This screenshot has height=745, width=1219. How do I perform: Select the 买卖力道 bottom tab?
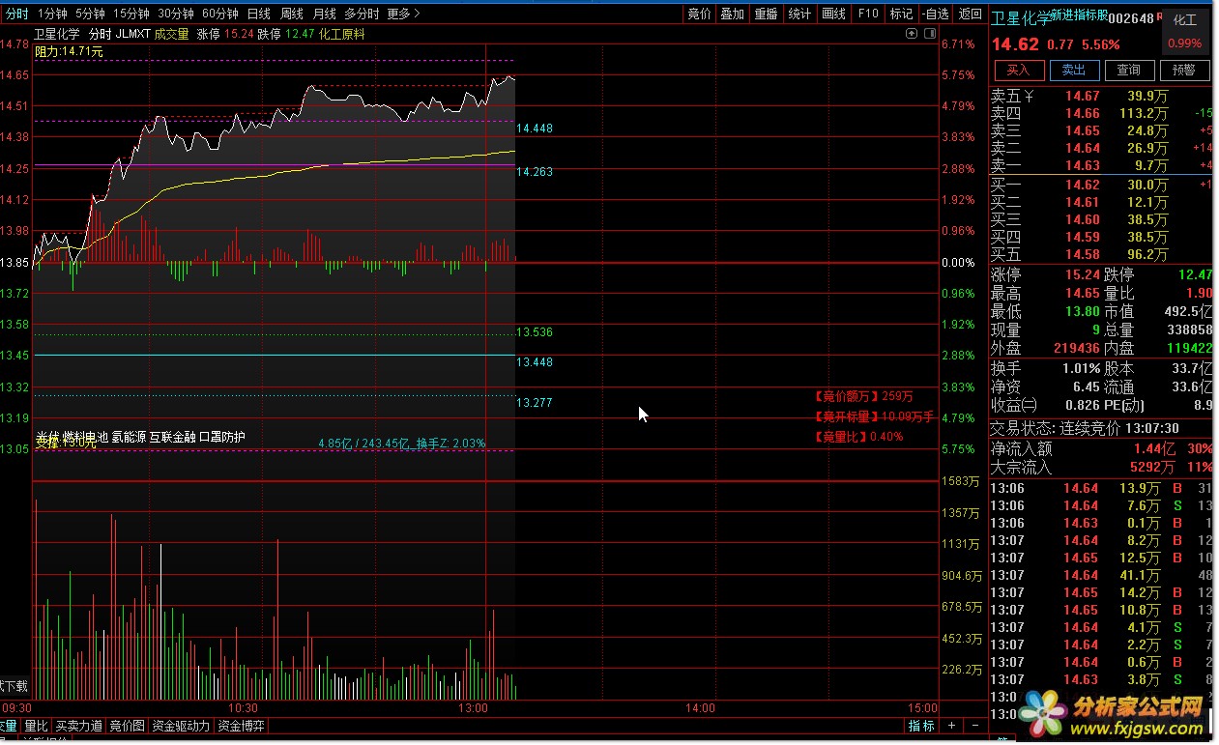pos(79,726)
